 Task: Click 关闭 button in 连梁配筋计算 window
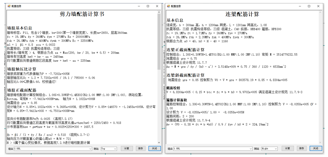click(x=315, y=149)
